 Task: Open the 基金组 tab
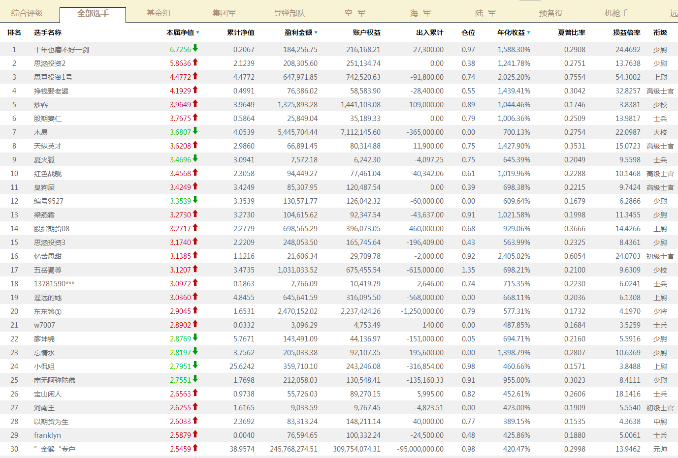(159, 13)
